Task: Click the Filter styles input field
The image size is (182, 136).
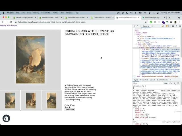Action: 148,83
